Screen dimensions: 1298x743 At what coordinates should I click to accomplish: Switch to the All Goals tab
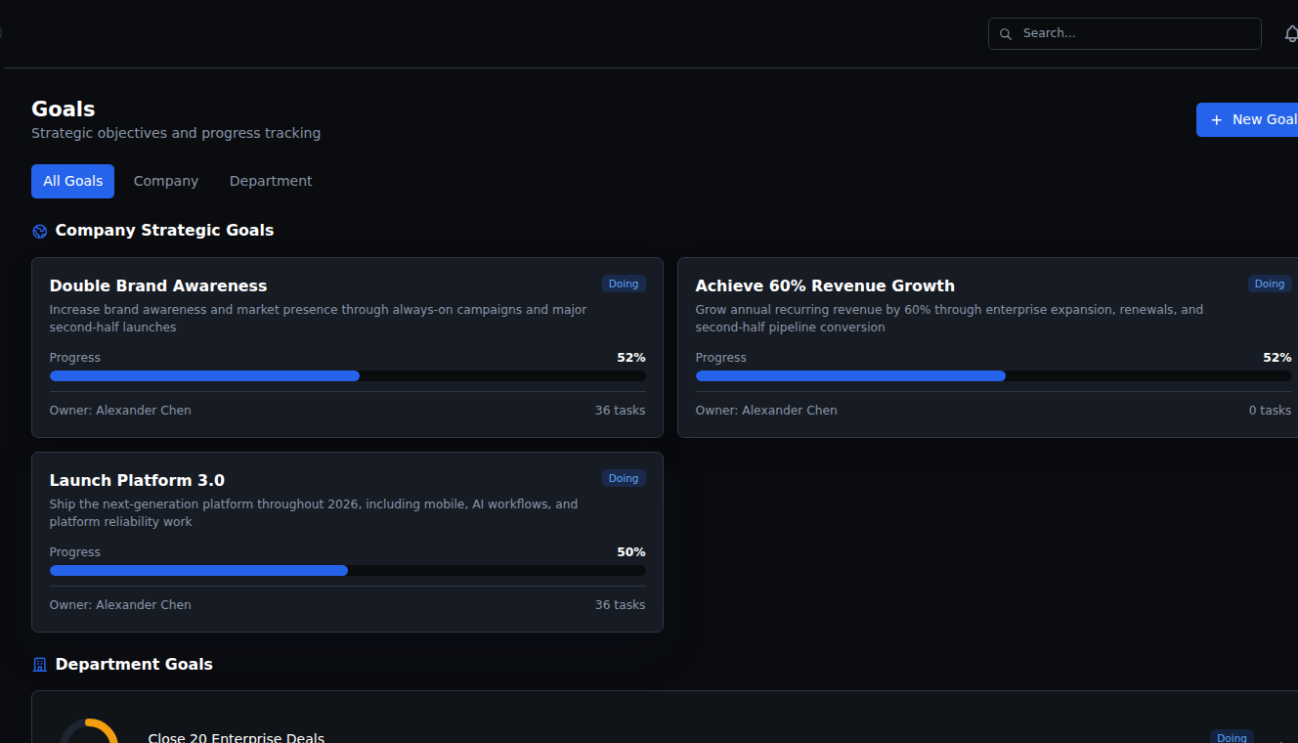pos(72,181)
